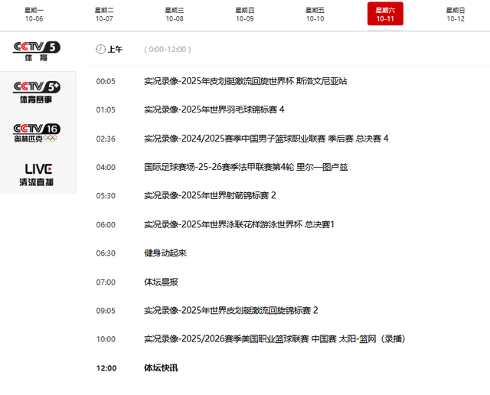Image resolution: width=490 pixels, height=395 pixels.
Task: Select the 星期一 10-06 date tab
Action: (x=34, y=14)
